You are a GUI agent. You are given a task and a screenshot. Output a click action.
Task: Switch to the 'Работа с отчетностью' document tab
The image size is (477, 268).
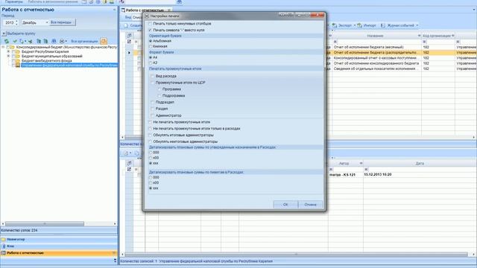[x=146, y=10]
